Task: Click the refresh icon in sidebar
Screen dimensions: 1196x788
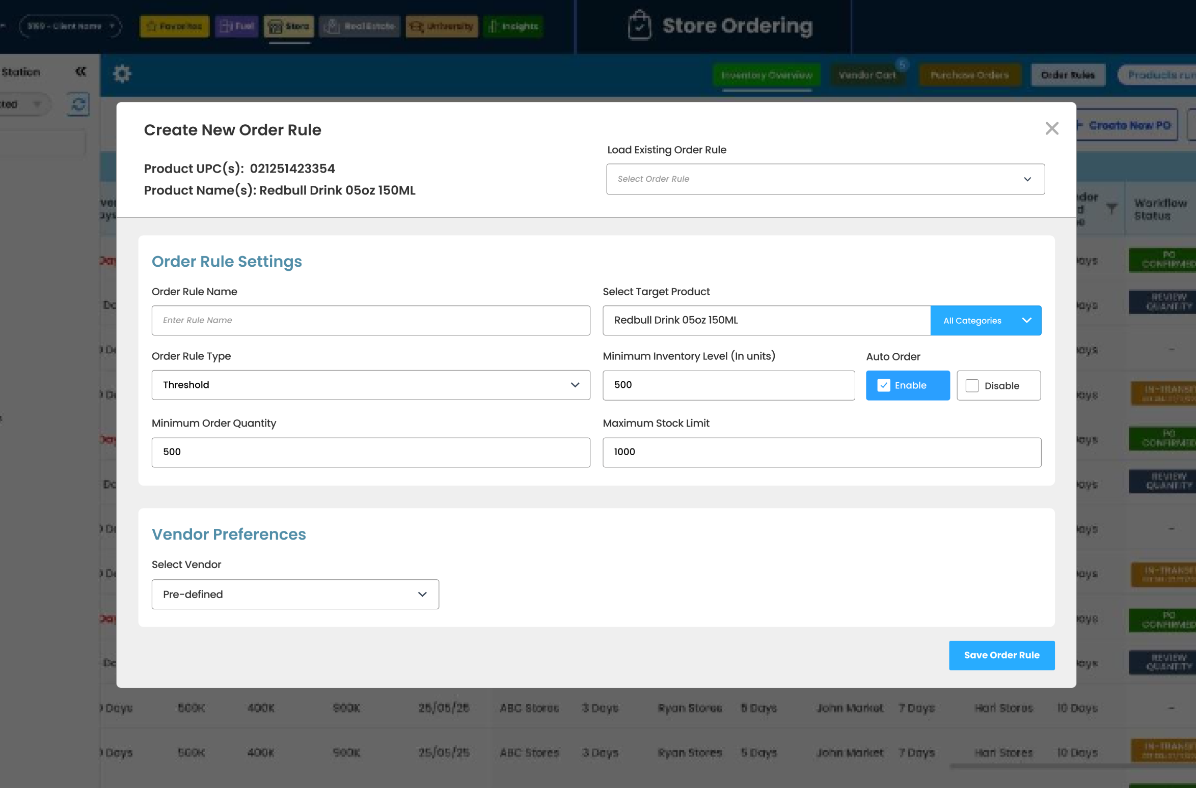Action: point(78,104)
